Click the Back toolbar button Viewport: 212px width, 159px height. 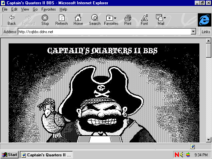[x=12, y=20]
